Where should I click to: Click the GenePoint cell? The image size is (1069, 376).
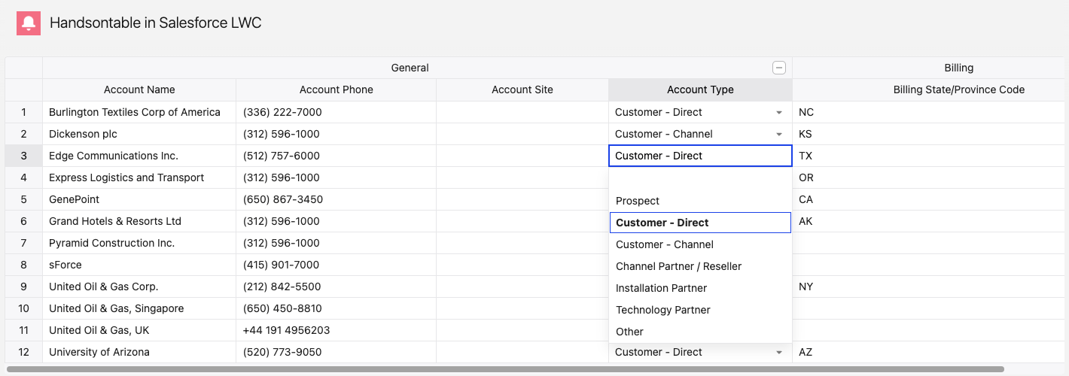click(139, 199)
